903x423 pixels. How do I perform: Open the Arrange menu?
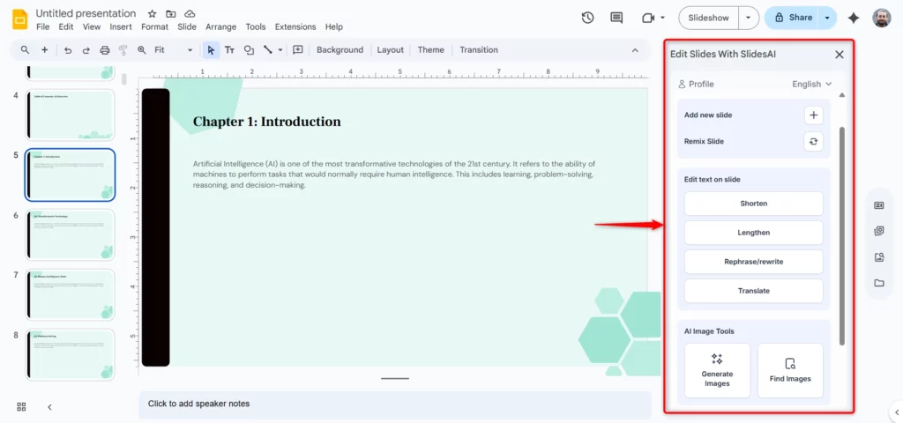click(220, 27)
